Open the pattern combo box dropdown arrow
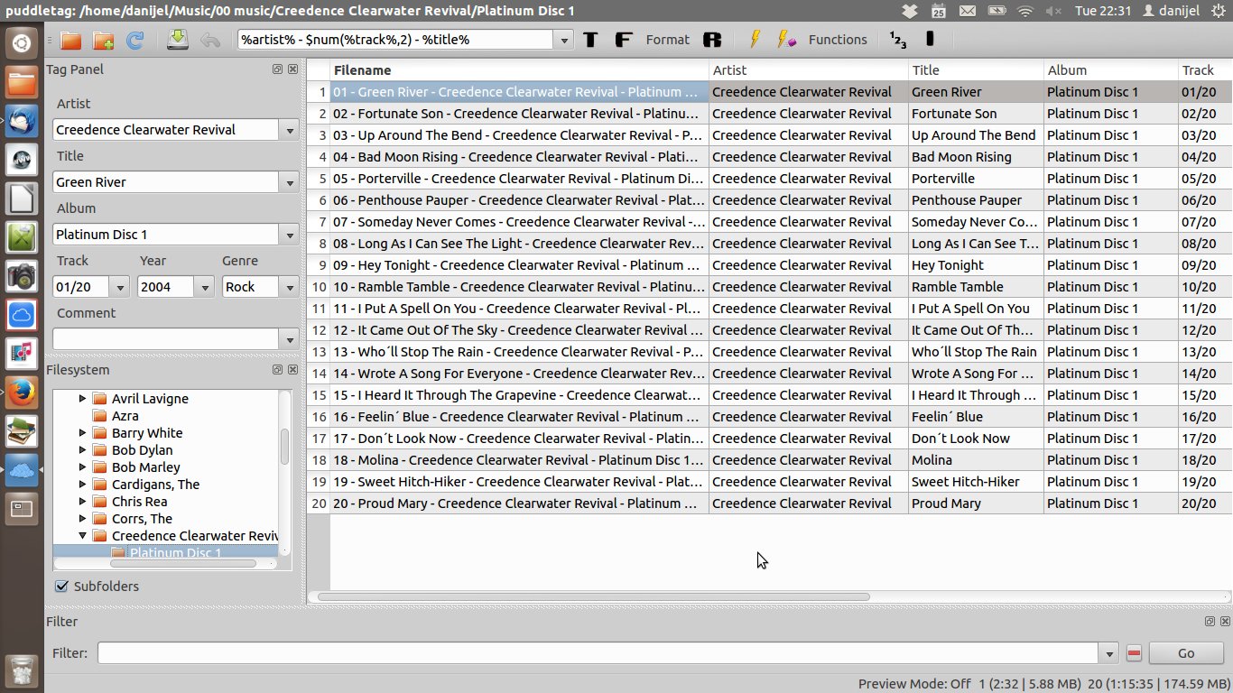The image size is (1233, 693). coord(564,41)
